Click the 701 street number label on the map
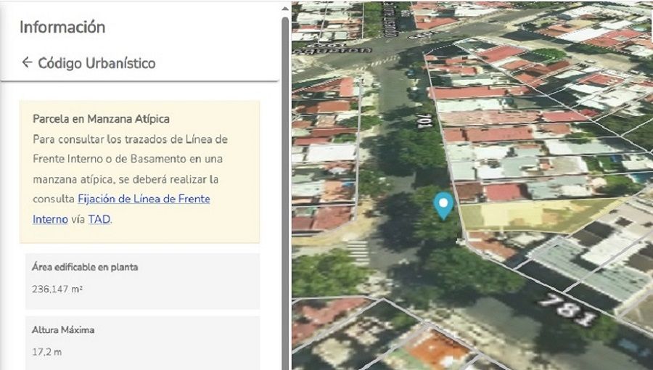The image size is (653, 370). point(421,120)
